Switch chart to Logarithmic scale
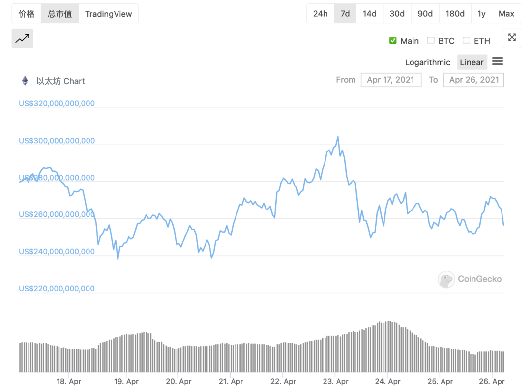The width and height of the screenshot is (531, 392). (x=427, y=62)
